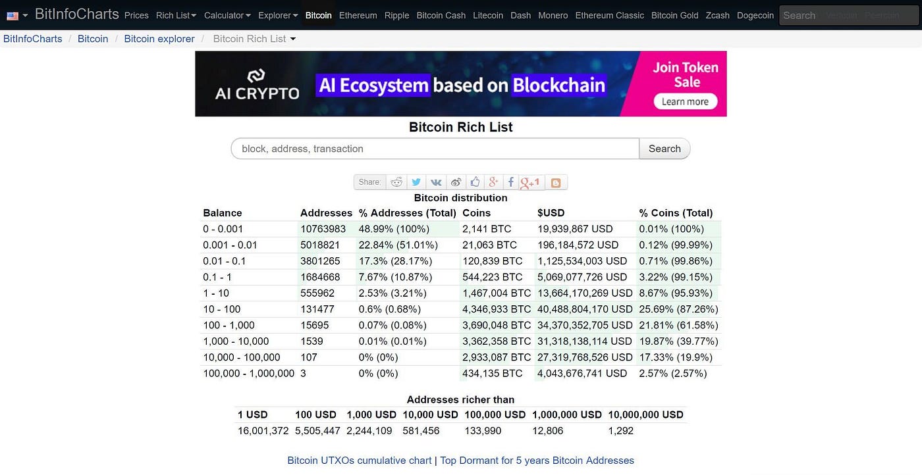
Task: Share on Google+ via its icon
Action: tap(493, 182)
